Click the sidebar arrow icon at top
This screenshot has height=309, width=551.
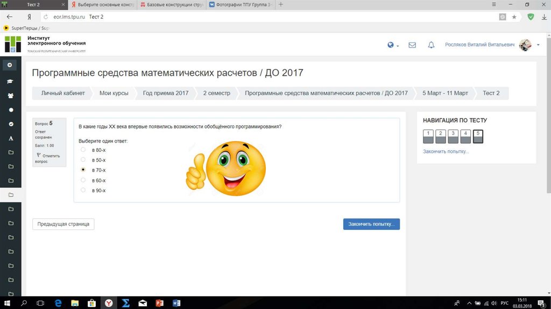coord(10,65)
